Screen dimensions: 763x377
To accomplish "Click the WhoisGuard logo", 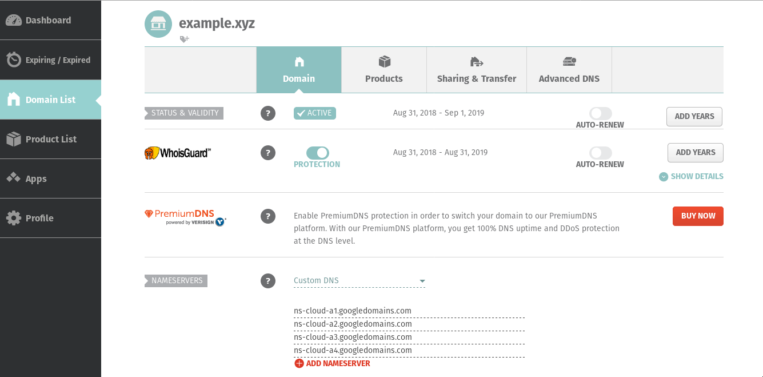I will [178, 153].
